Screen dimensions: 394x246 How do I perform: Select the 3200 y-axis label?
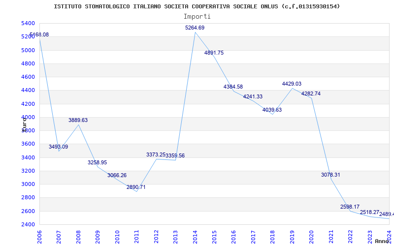28,171
